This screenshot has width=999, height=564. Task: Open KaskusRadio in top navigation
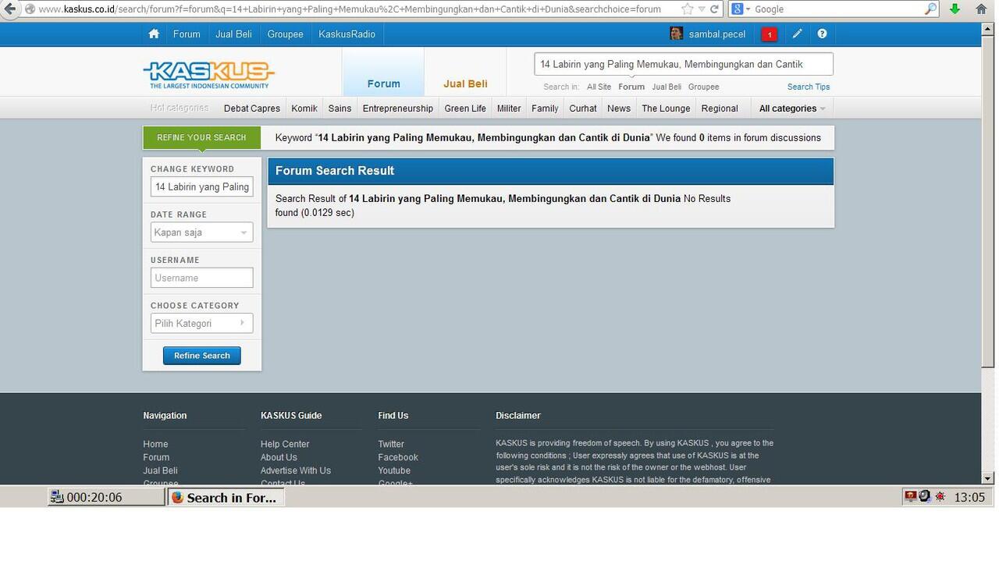coord(347,34)
